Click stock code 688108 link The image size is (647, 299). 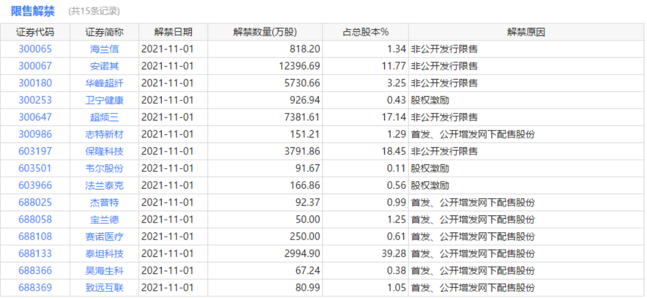(35, 237)
